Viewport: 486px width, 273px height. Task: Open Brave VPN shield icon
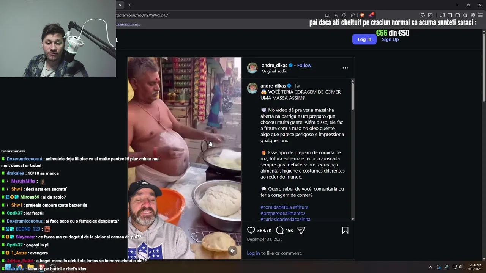pos(473,15)
